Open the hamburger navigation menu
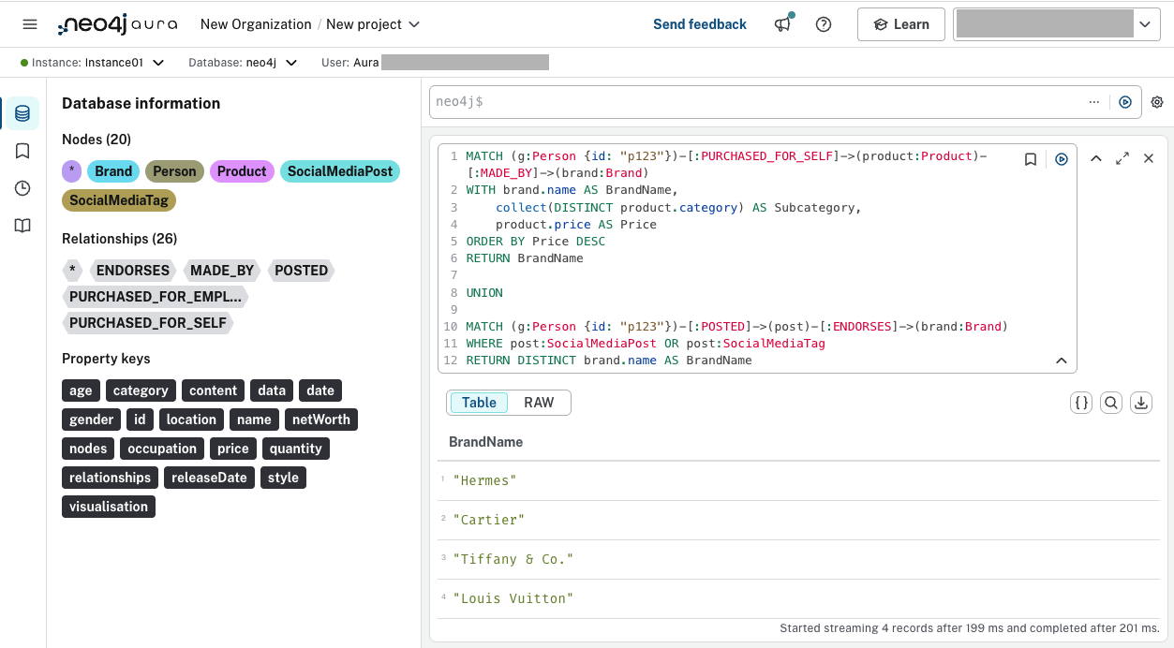The width and height of the screenshot is (1174, 648). click(x=29, y=24)
